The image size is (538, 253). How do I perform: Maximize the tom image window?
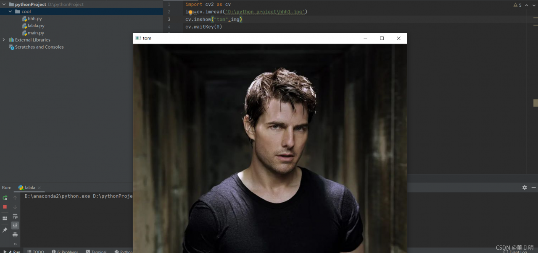pyautogui.click(x=382, y=38)
